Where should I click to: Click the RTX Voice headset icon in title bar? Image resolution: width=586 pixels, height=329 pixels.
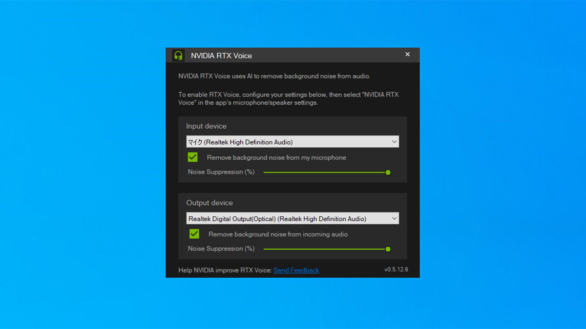pyautogui.click(x=178, y=55)
